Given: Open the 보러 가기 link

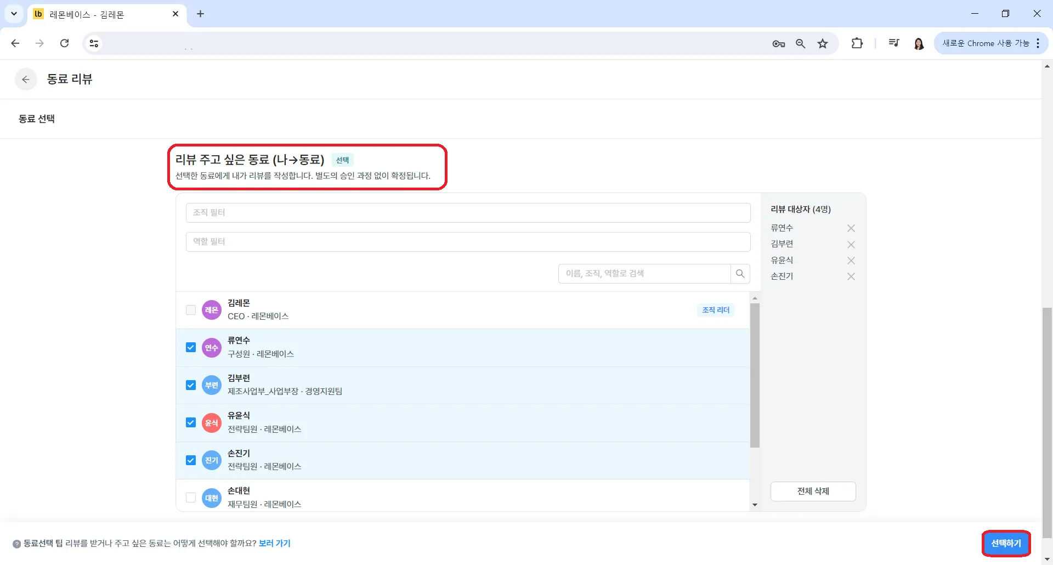Looking at the screenshot, I should click(275, 544).
